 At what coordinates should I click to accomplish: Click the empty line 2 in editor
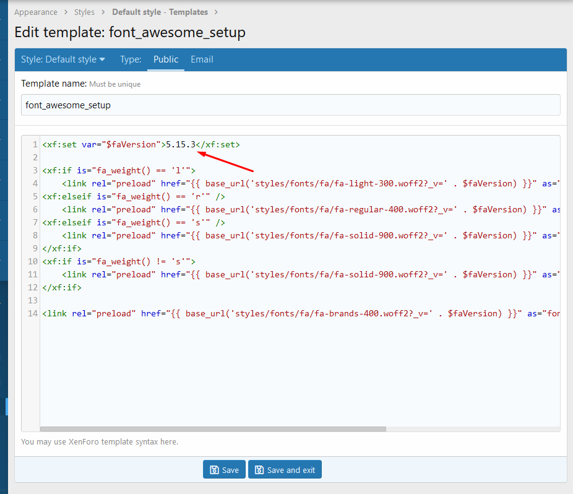tap(299, 157)
